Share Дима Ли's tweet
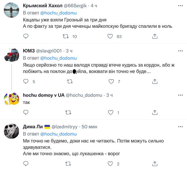This screenshot has height=170, width=187. click(154, 164)
